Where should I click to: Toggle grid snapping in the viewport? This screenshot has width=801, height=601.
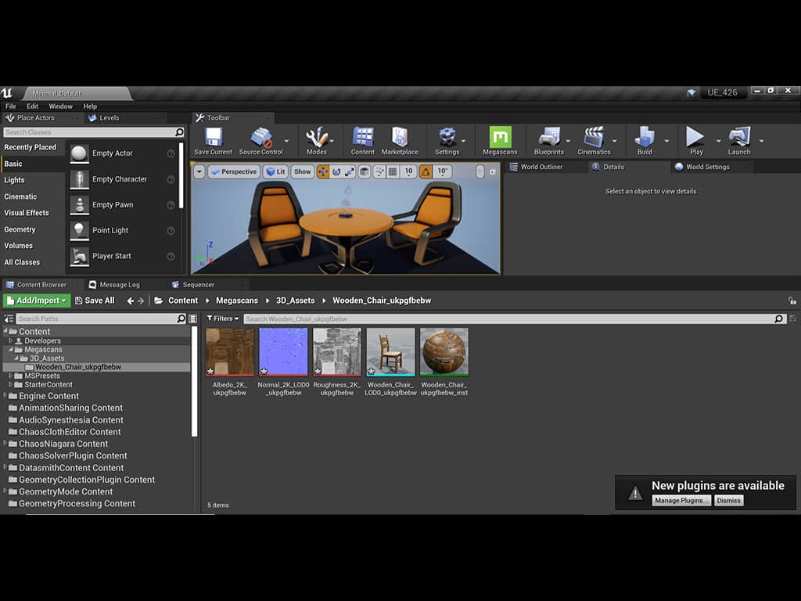(x=393, y=171)
